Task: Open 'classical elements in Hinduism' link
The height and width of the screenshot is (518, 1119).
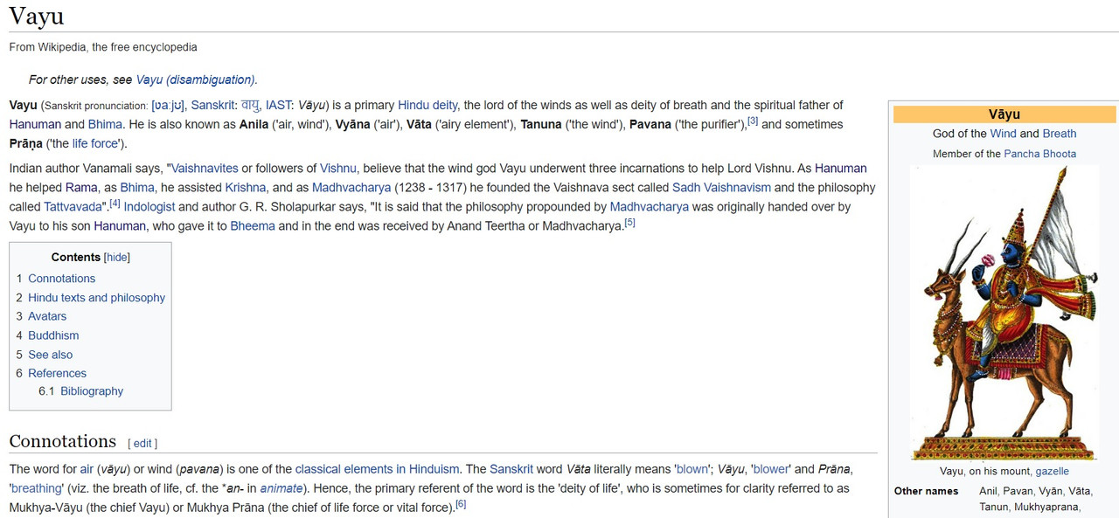Action: tap(377, 469)
